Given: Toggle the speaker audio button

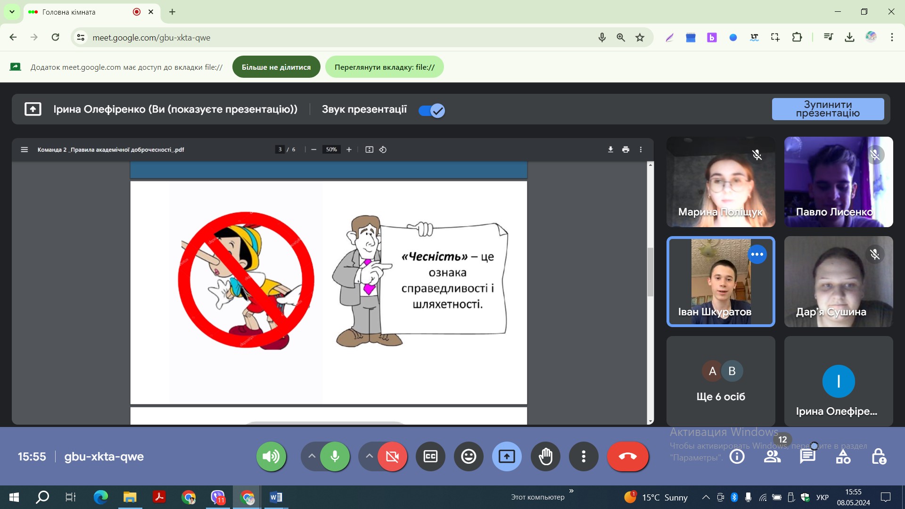Looking at the screenshot, I should click(x=271, y=456).
